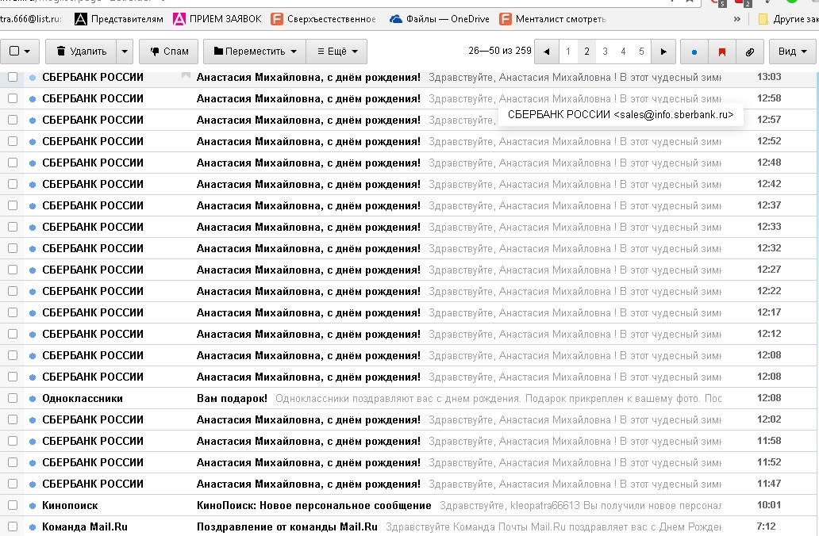The height and width of the screenshot is (536, 819).
Task: Toggle the unread dot on the Кинопоиск message
Action: pyautogui.click(x=33, y=505)
